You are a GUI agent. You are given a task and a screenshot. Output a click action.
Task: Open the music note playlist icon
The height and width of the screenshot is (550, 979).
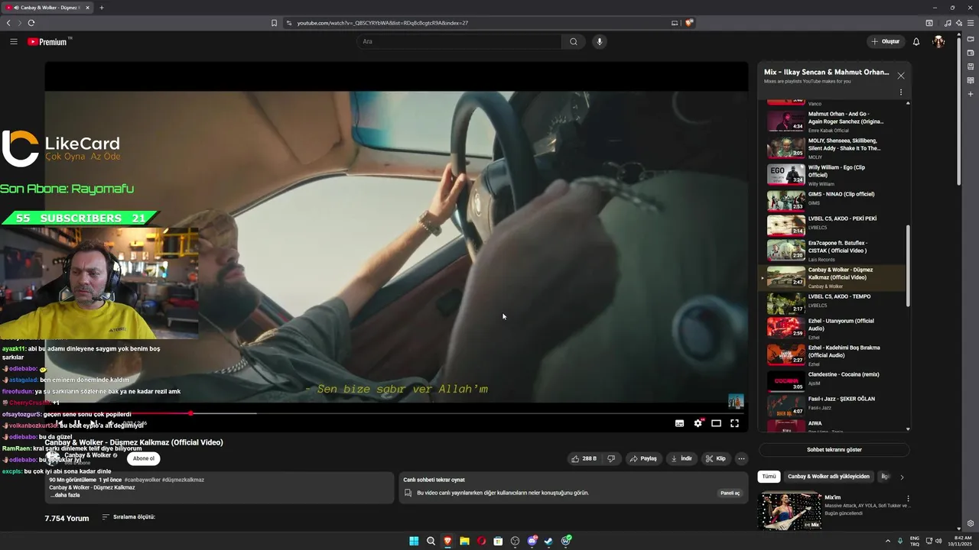pyautogui.click(x=948, y=23)
